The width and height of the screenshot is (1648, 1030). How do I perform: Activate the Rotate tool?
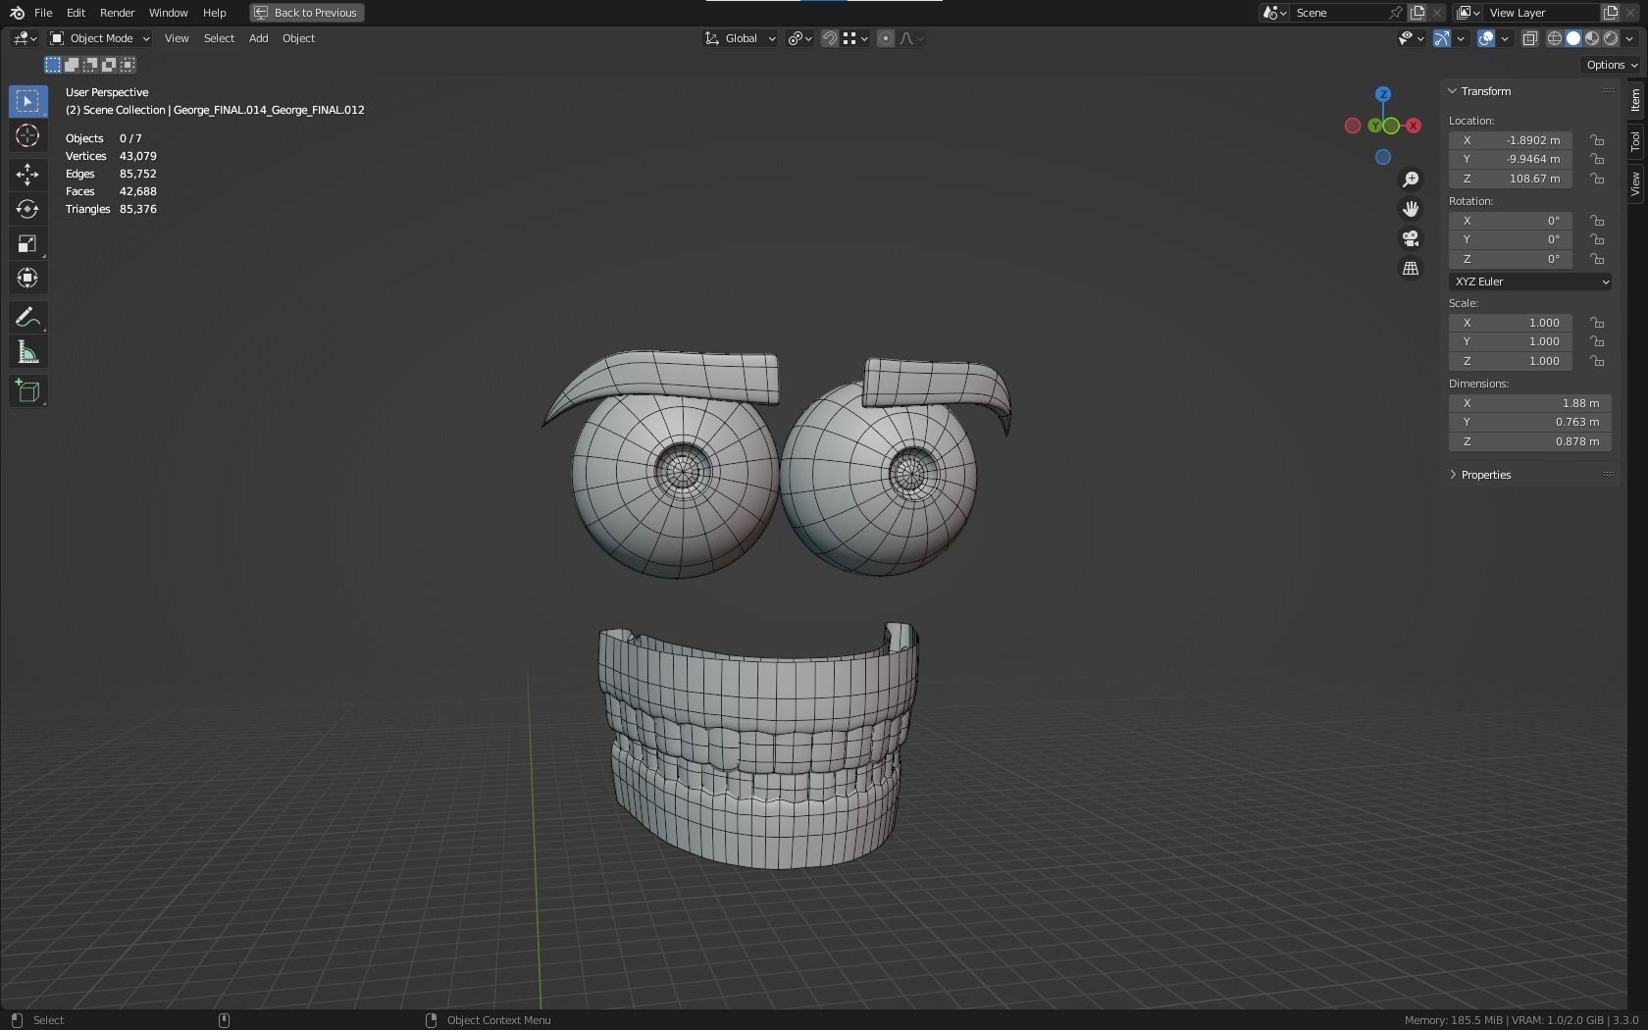[27, 209]
